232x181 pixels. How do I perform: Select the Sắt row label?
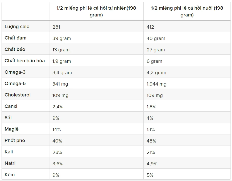pos(8,118)
